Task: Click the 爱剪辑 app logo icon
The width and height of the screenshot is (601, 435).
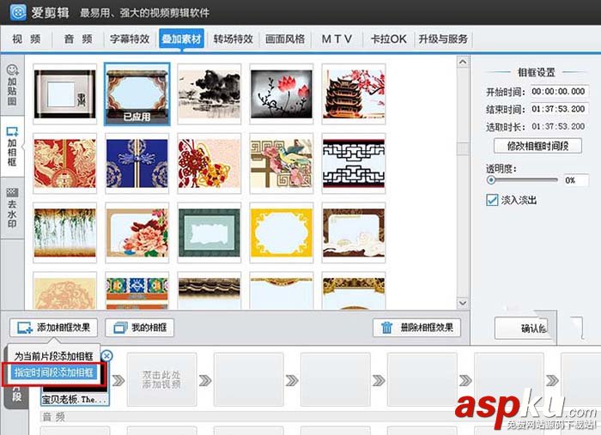Action: [x=18, y=12]
